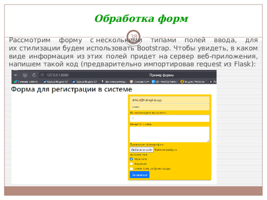Open the course number select showing 1
The width and height of the screenshot is (267, 200).
169,118
